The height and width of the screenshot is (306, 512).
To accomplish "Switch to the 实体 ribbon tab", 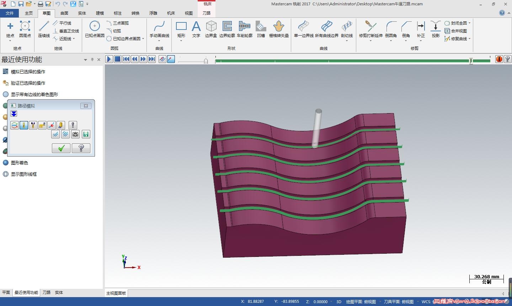I will coord(82,13).
